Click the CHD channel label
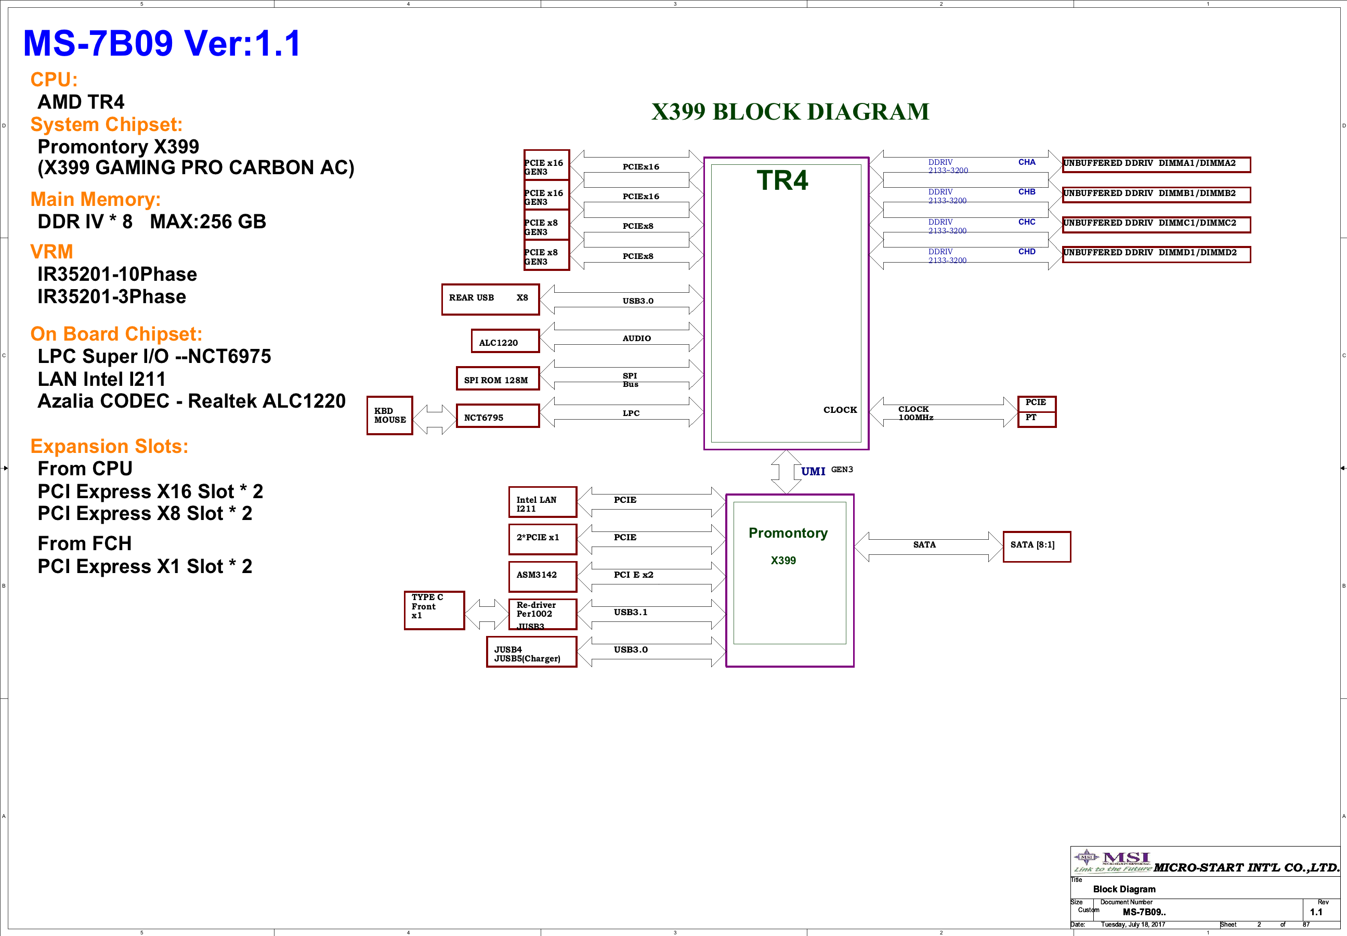This screenshot has width=1347, height=936. 1026,252
